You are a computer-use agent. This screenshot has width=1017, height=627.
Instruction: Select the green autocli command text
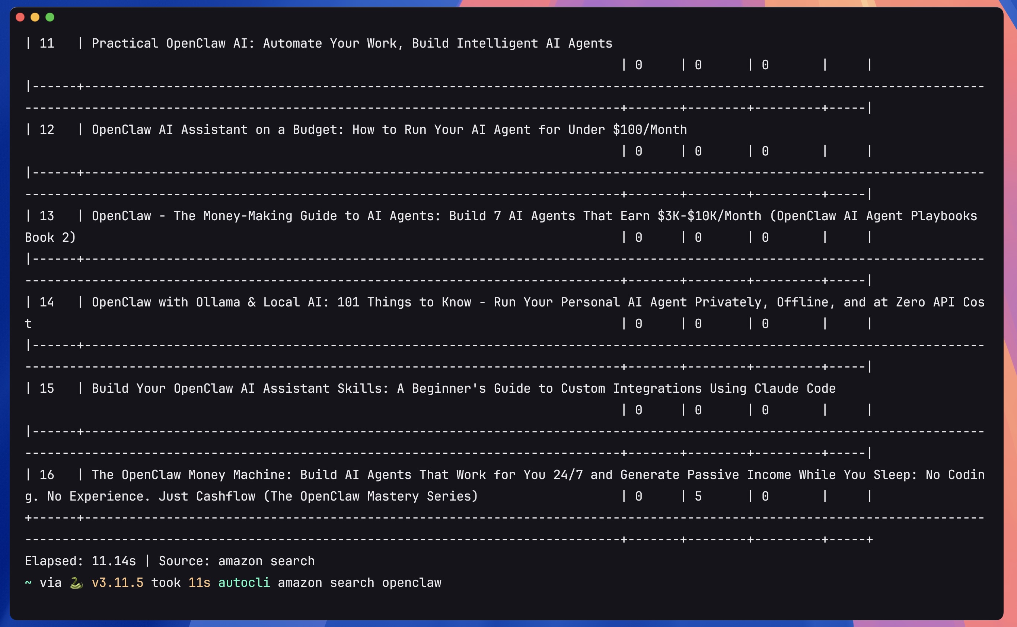point(244,582)
